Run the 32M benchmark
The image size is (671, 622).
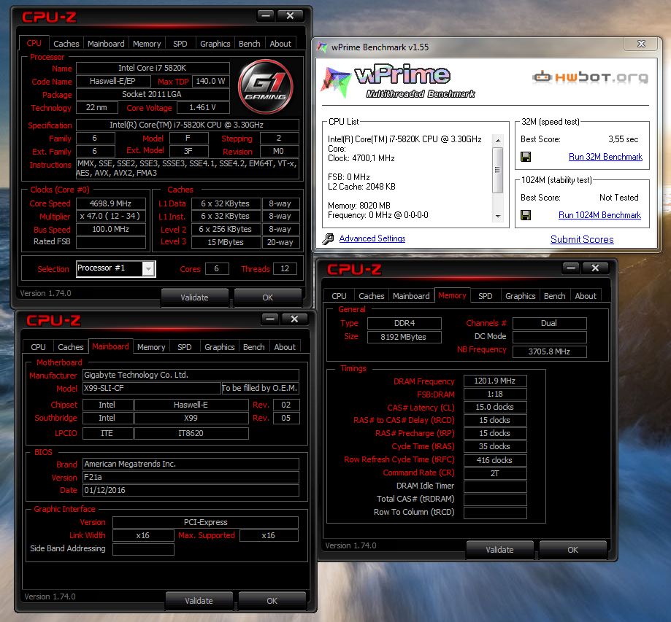(605, 157)
